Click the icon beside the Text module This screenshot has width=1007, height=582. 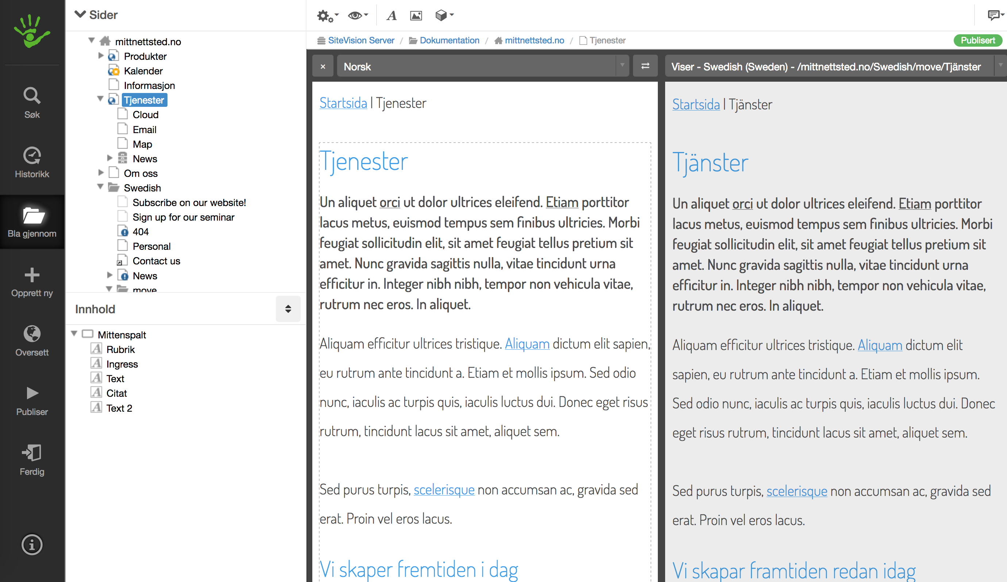coord(96,378)
